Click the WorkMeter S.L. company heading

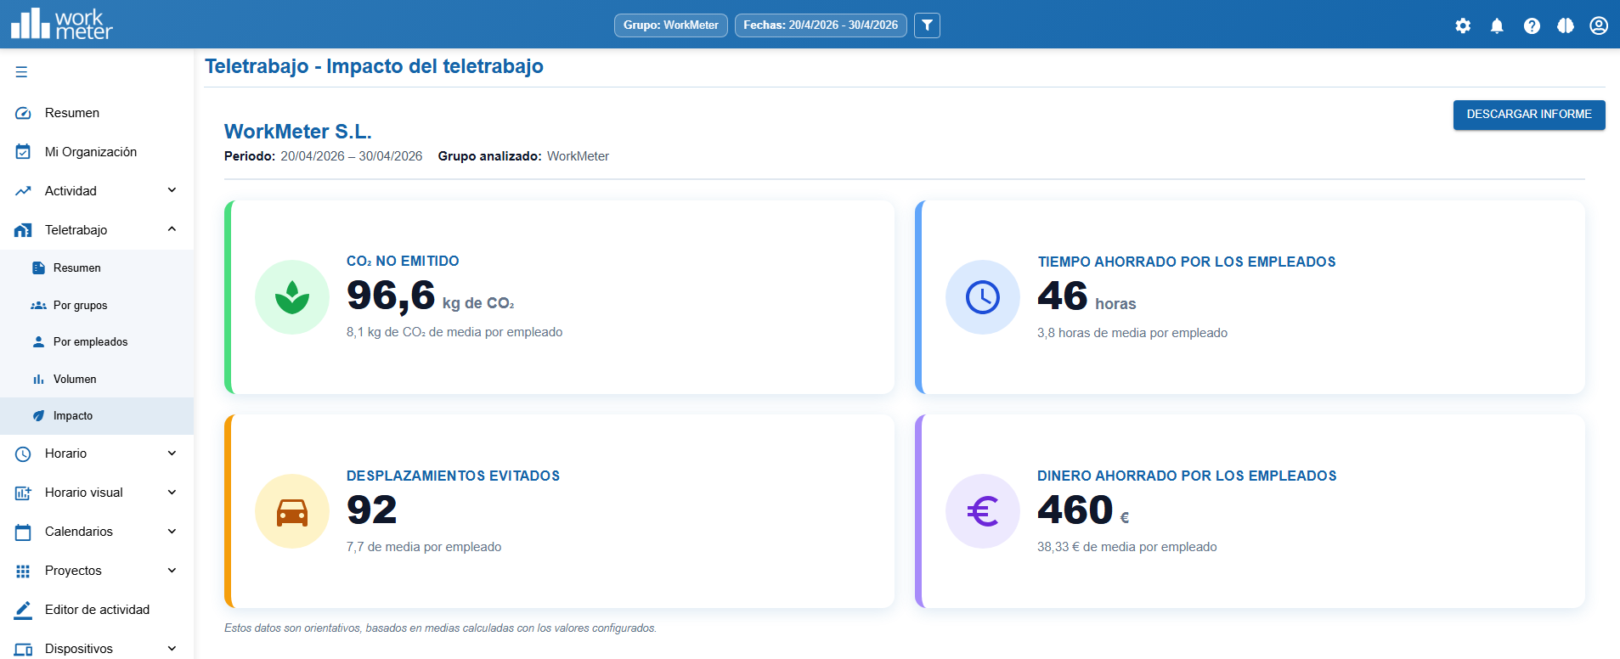(x=298, y=132)
